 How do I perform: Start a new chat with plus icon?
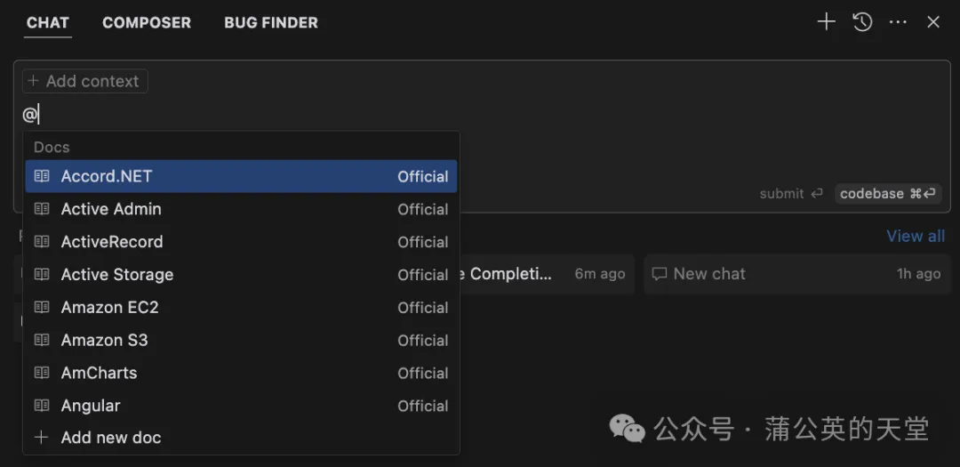[826, 22]
